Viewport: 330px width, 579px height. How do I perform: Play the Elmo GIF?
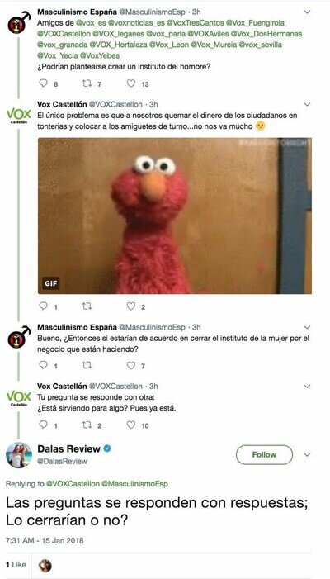[175, 216]
